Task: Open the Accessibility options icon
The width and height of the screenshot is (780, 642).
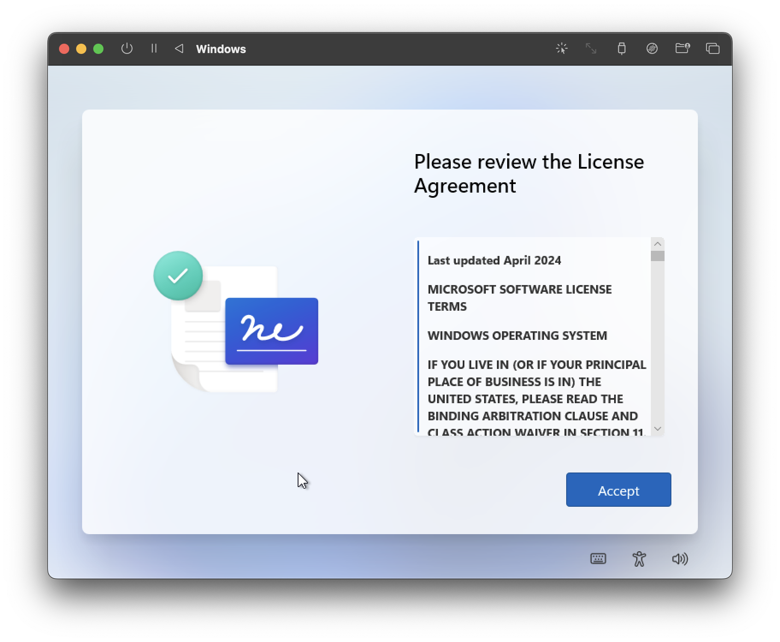Action: 639,559
